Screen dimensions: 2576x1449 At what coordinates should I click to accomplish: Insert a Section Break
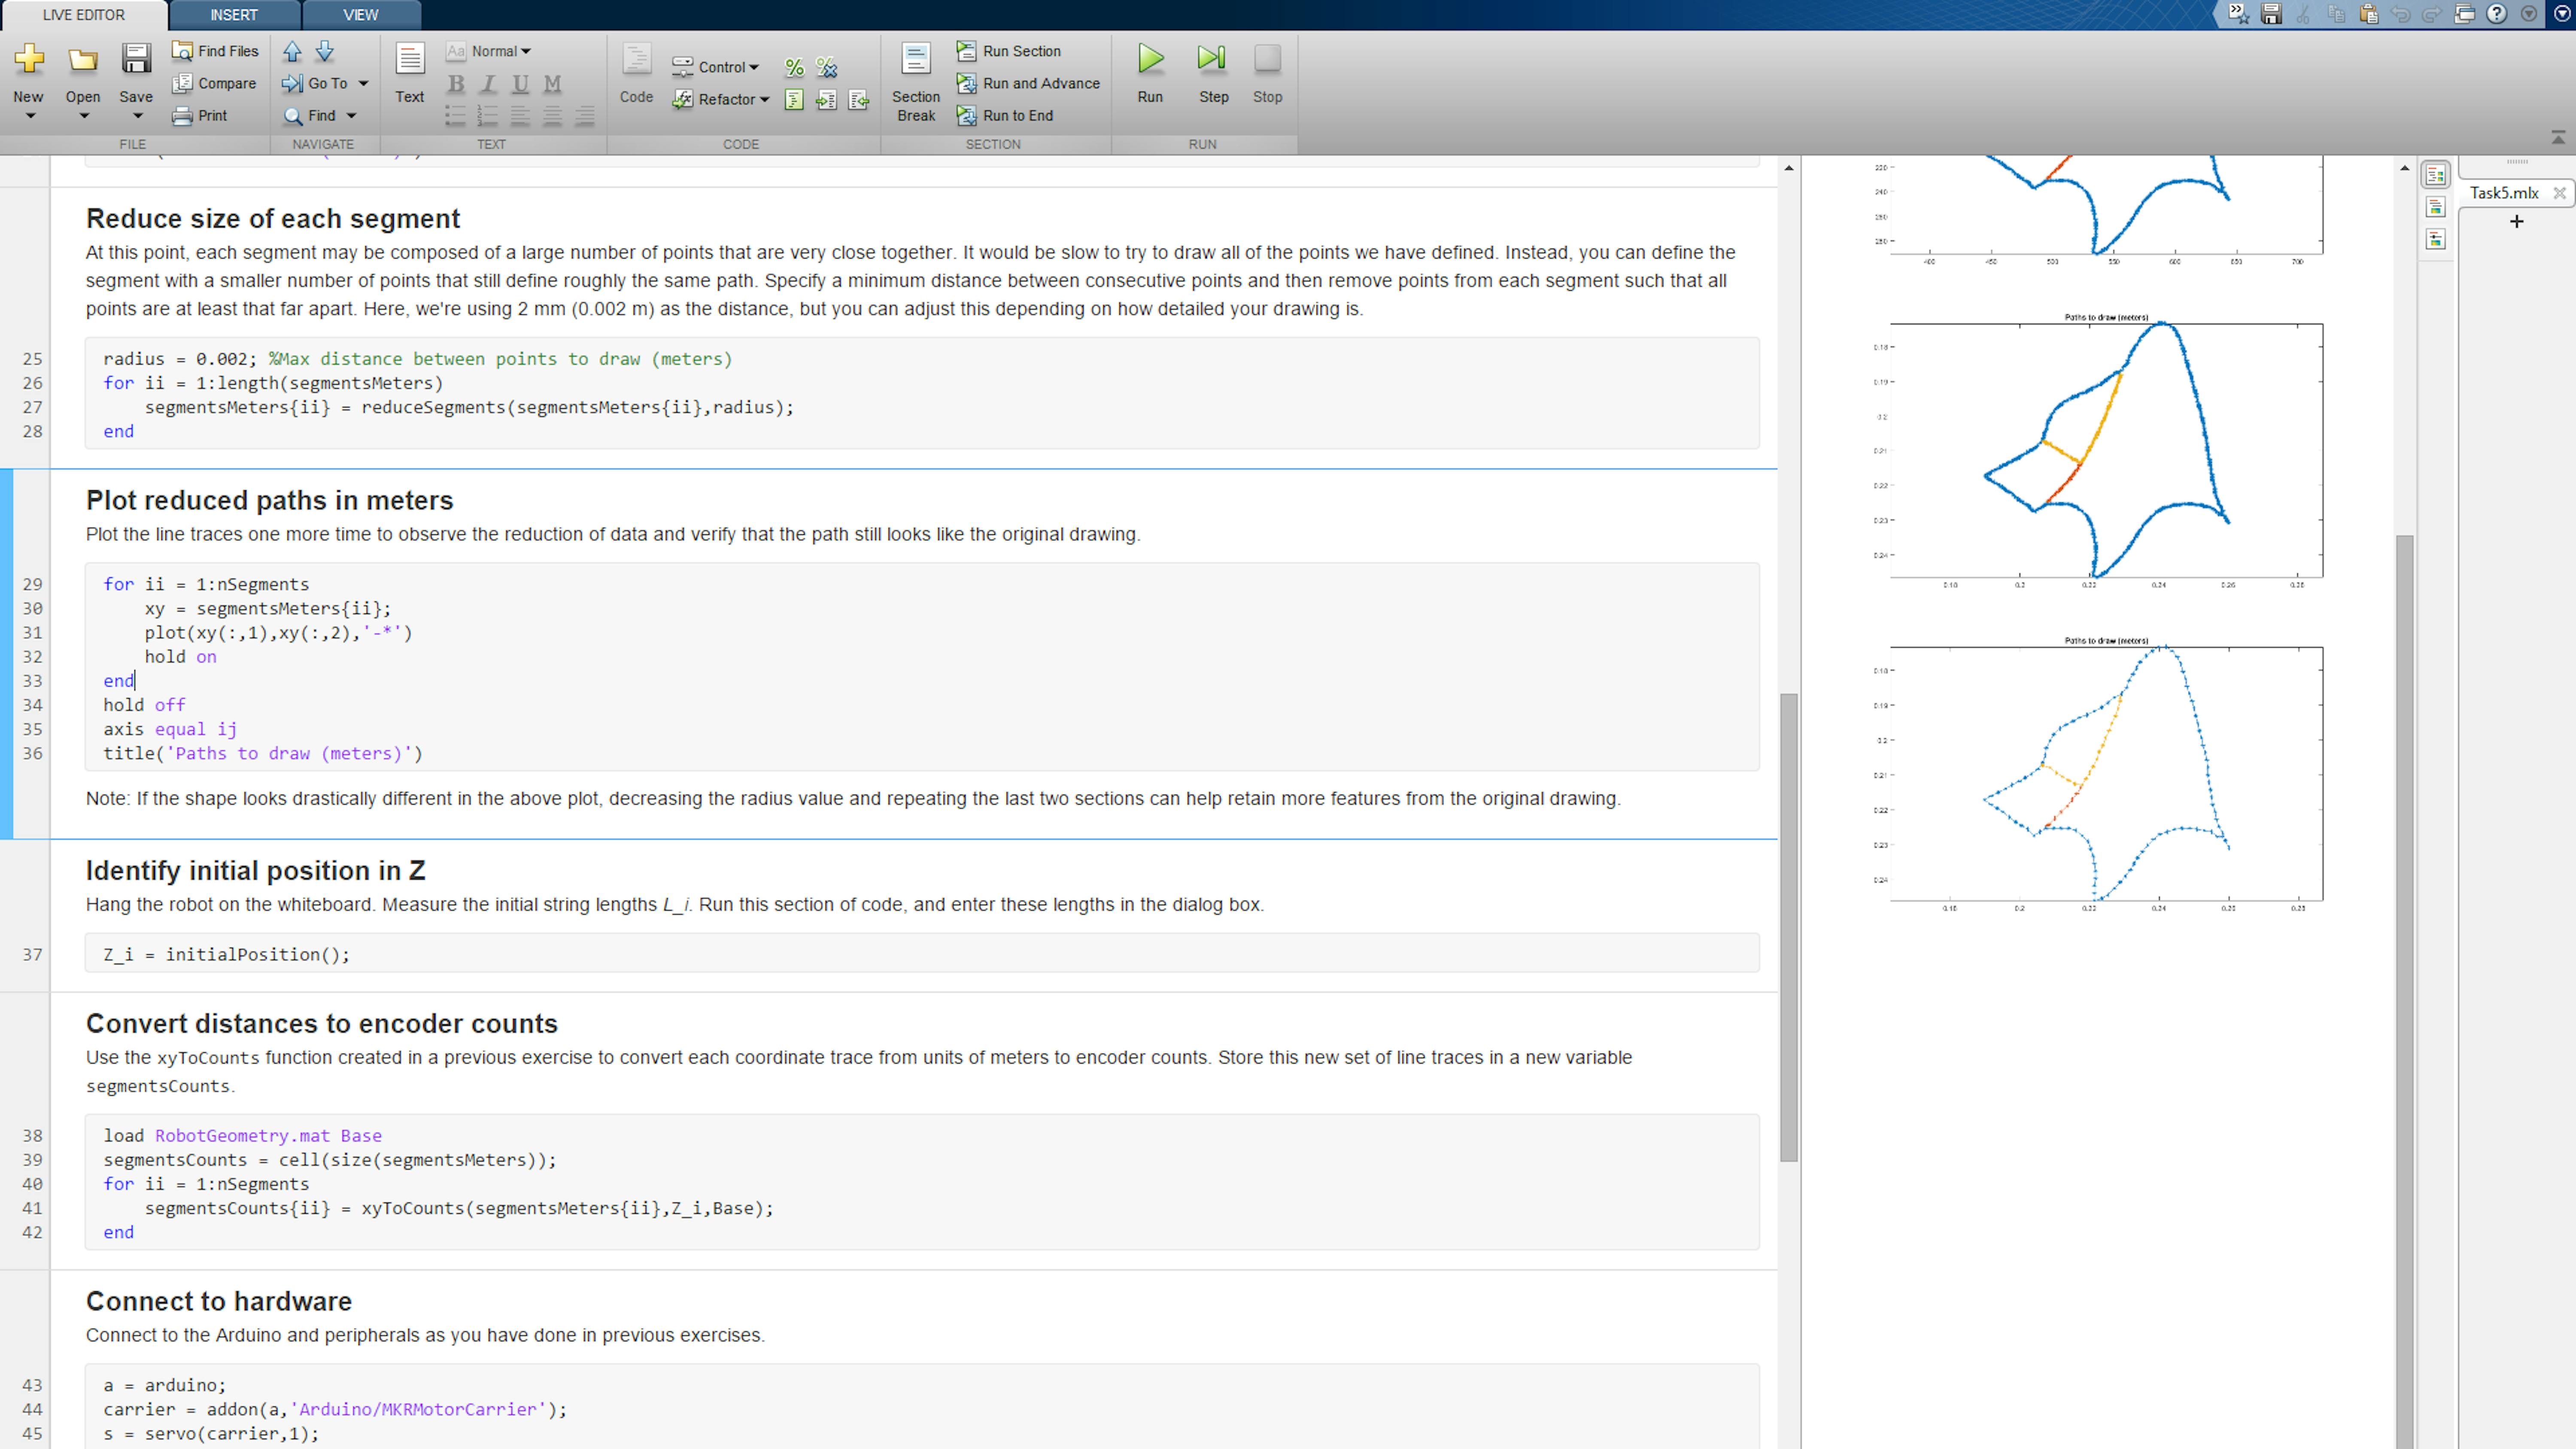(916, 82)
